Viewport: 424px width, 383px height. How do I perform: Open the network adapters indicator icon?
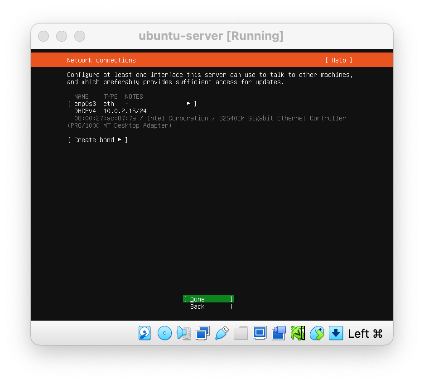point(202,333)
